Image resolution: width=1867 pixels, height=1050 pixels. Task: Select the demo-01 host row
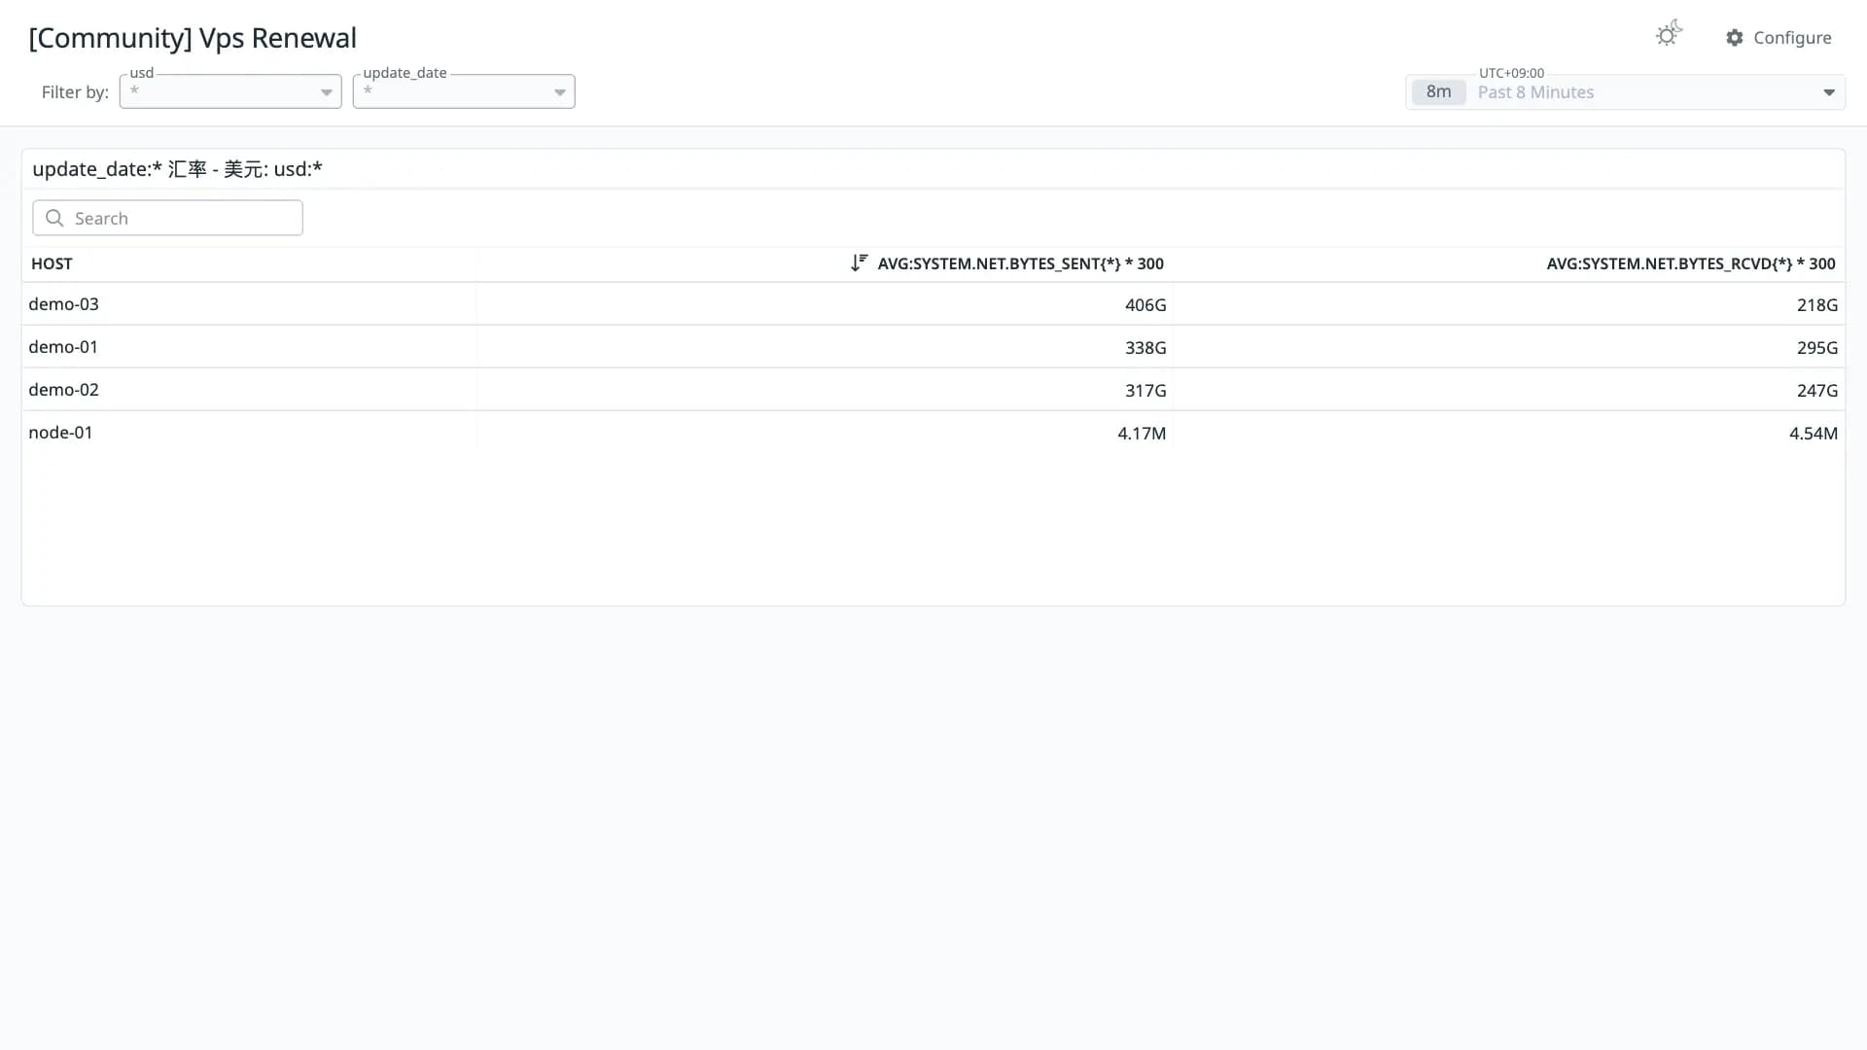933,347
